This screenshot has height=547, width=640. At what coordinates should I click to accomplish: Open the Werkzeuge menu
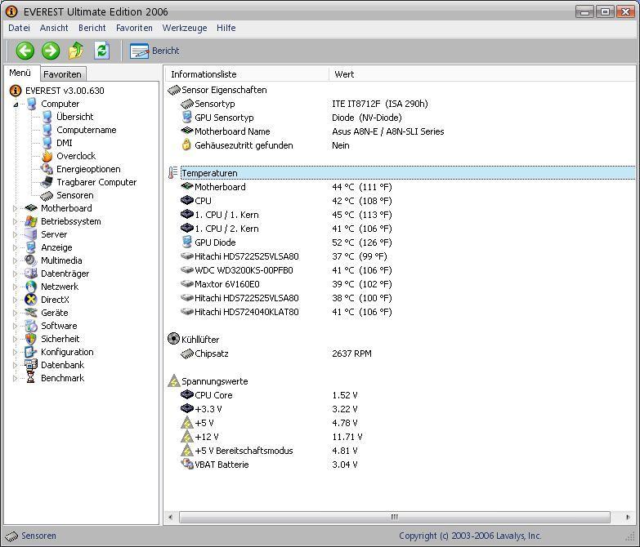pos(185,28)
